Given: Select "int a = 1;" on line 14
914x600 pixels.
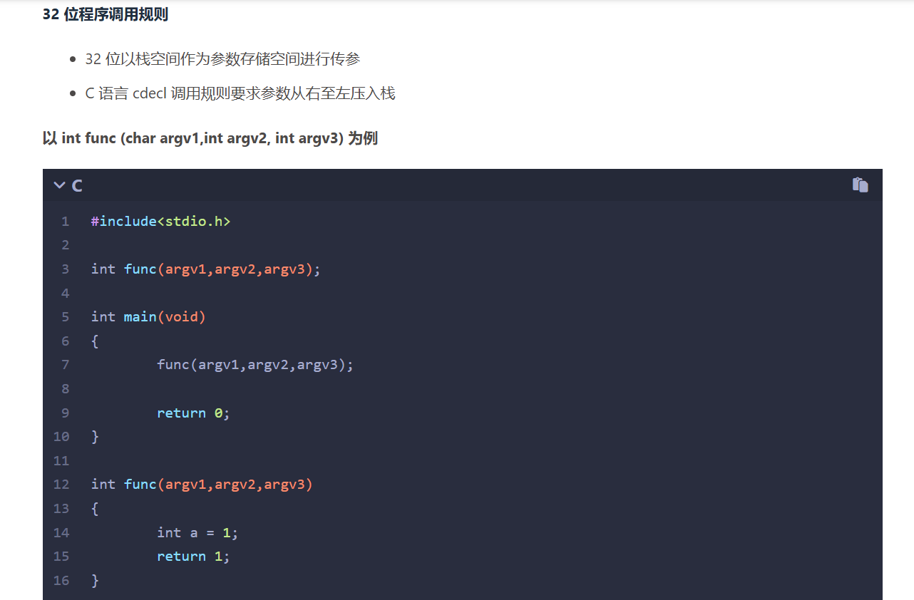Looking at the screenshot, I should [x=197, y=532].
